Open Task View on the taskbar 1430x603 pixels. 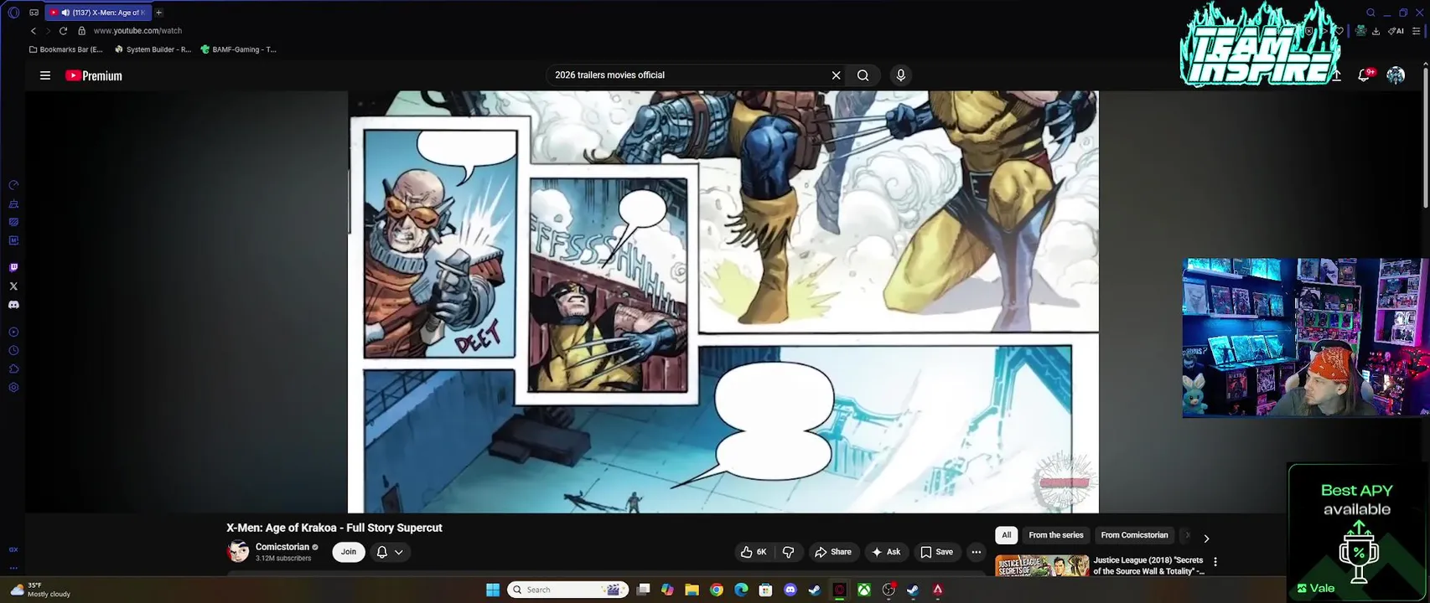pos(643,590)
